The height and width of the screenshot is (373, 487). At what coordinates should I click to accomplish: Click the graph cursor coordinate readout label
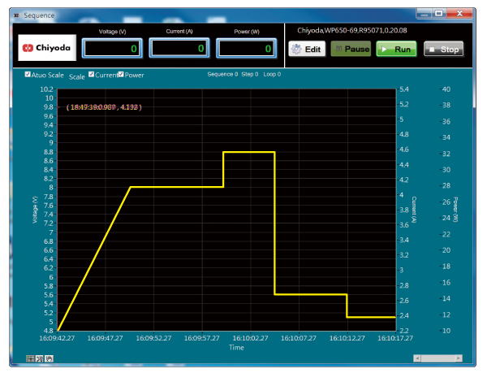(x=104, y=106)
